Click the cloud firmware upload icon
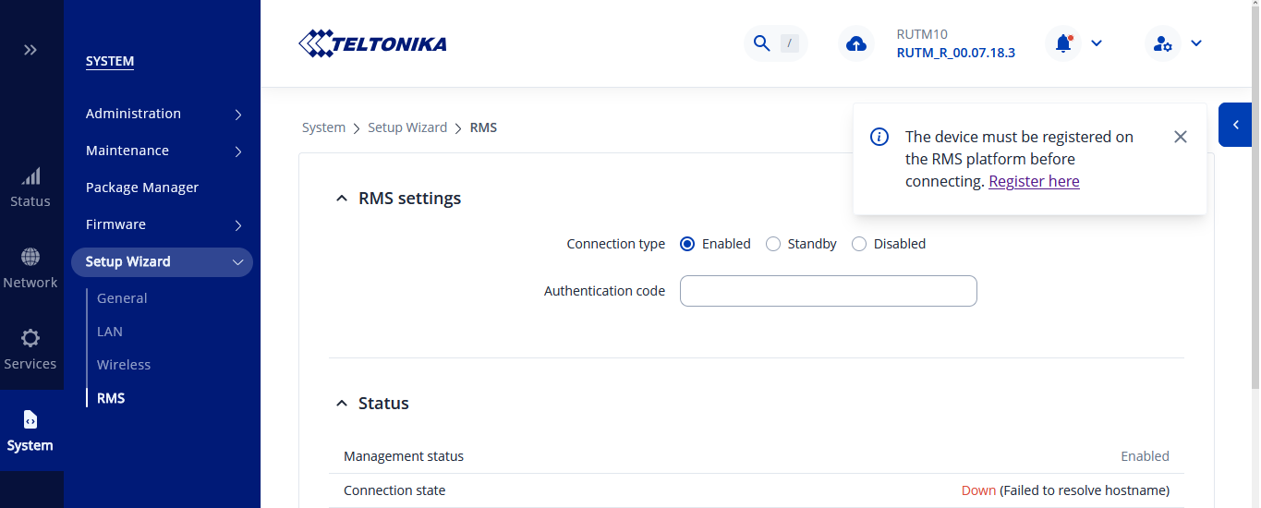 tap(856, 43)
